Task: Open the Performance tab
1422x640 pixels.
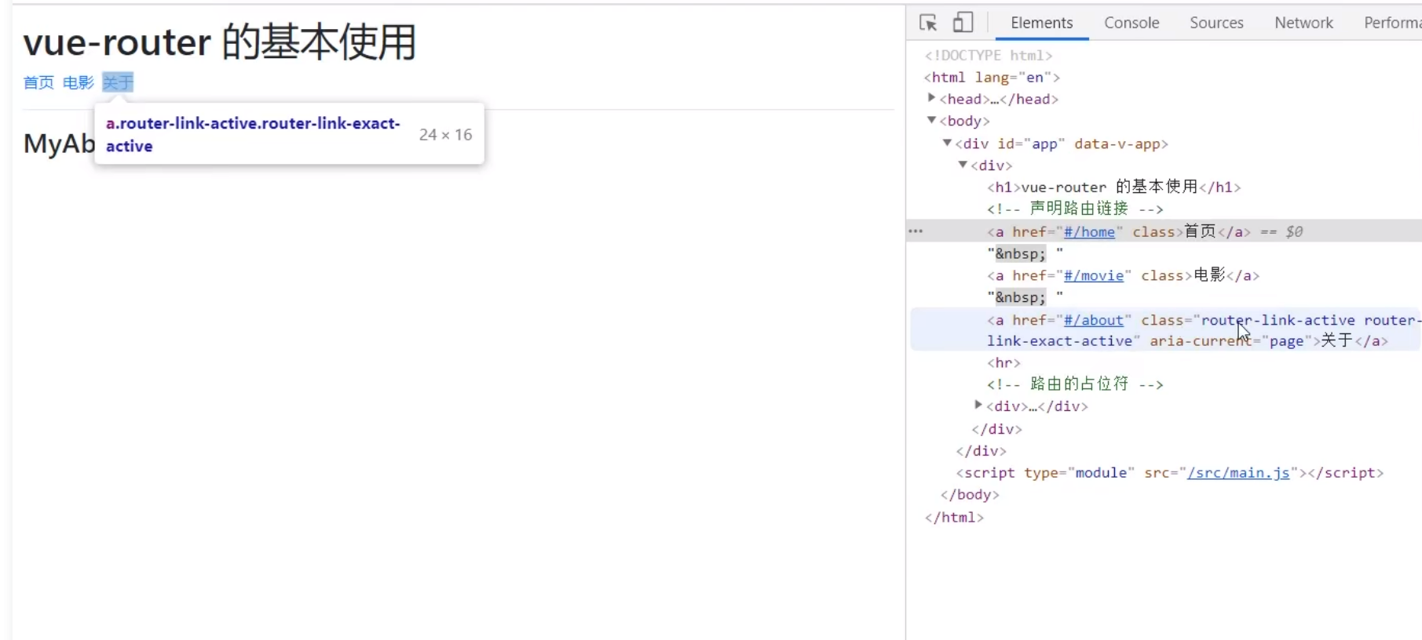Action: click(x=1391, y=23)
